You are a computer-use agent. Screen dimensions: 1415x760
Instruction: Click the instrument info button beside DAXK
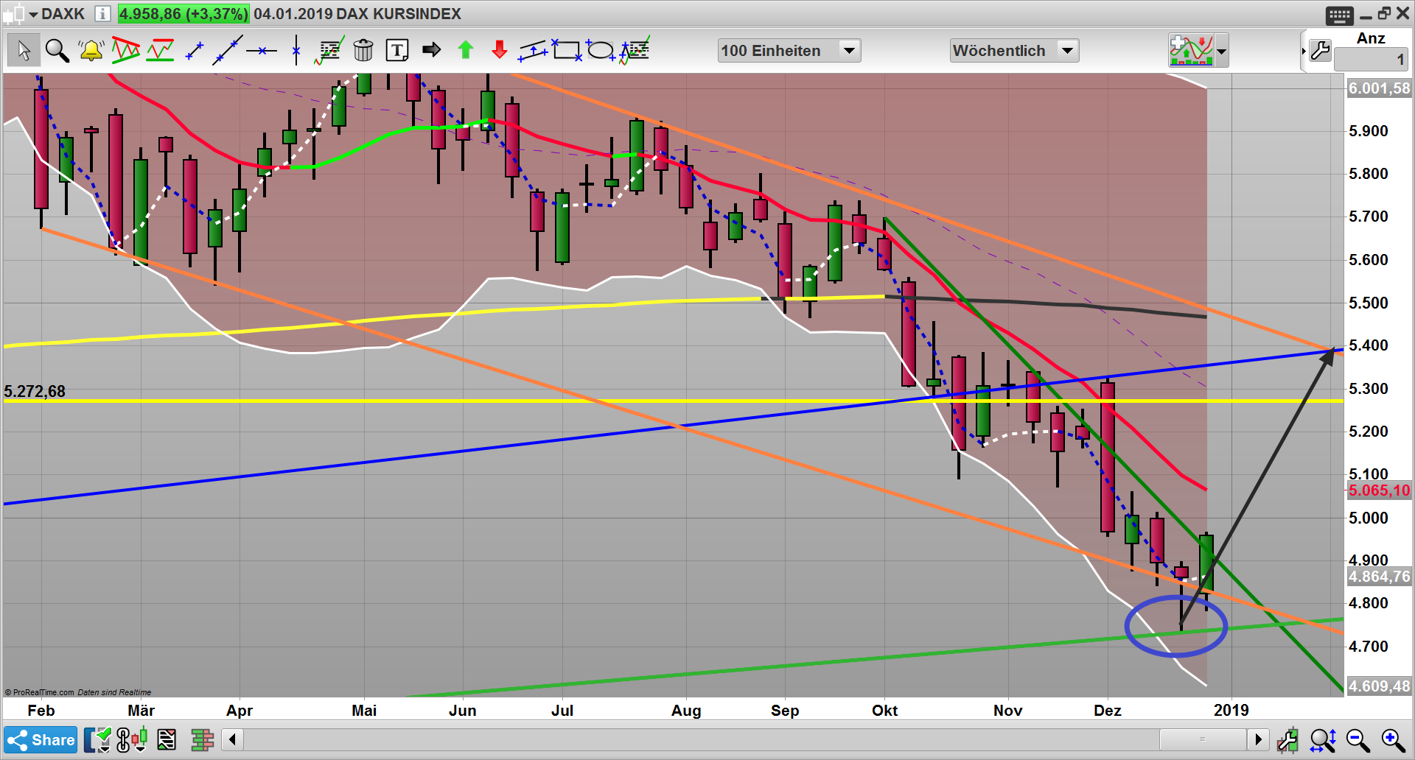[103, 14]
